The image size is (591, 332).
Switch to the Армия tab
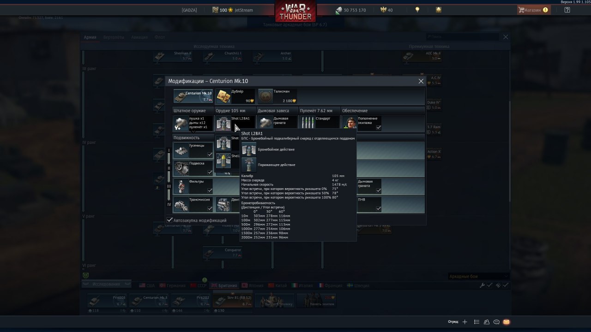pos(90,37)
